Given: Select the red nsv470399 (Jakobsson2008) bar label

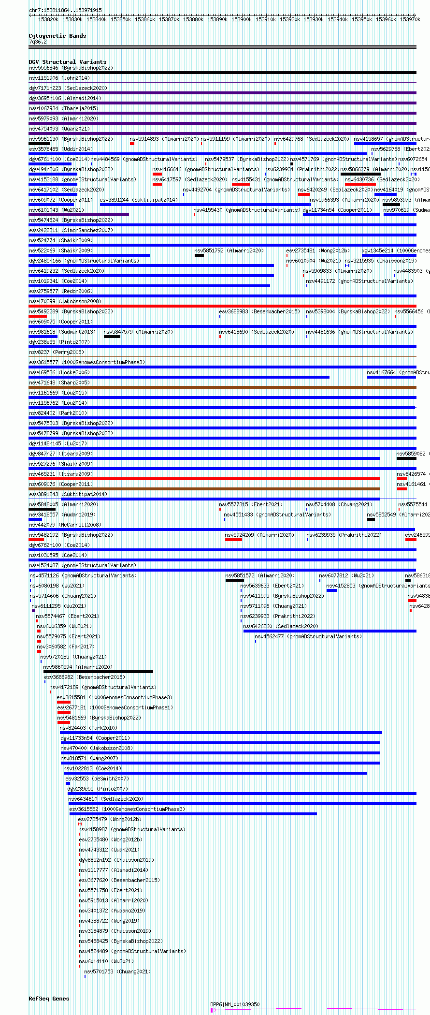Looking at the screenshot, I should click(65, 301).
